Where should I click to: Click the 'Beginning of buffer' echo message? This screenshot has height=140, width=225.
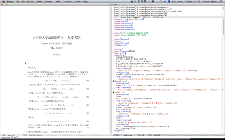coord(10,137)
